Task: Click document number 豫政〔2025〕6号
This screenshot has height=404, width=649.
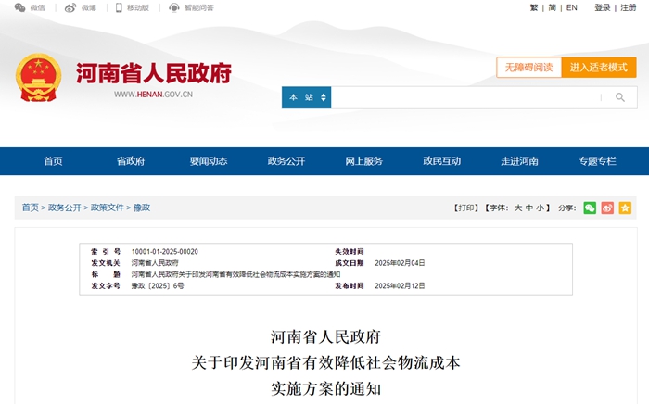Action: point(158,285)
